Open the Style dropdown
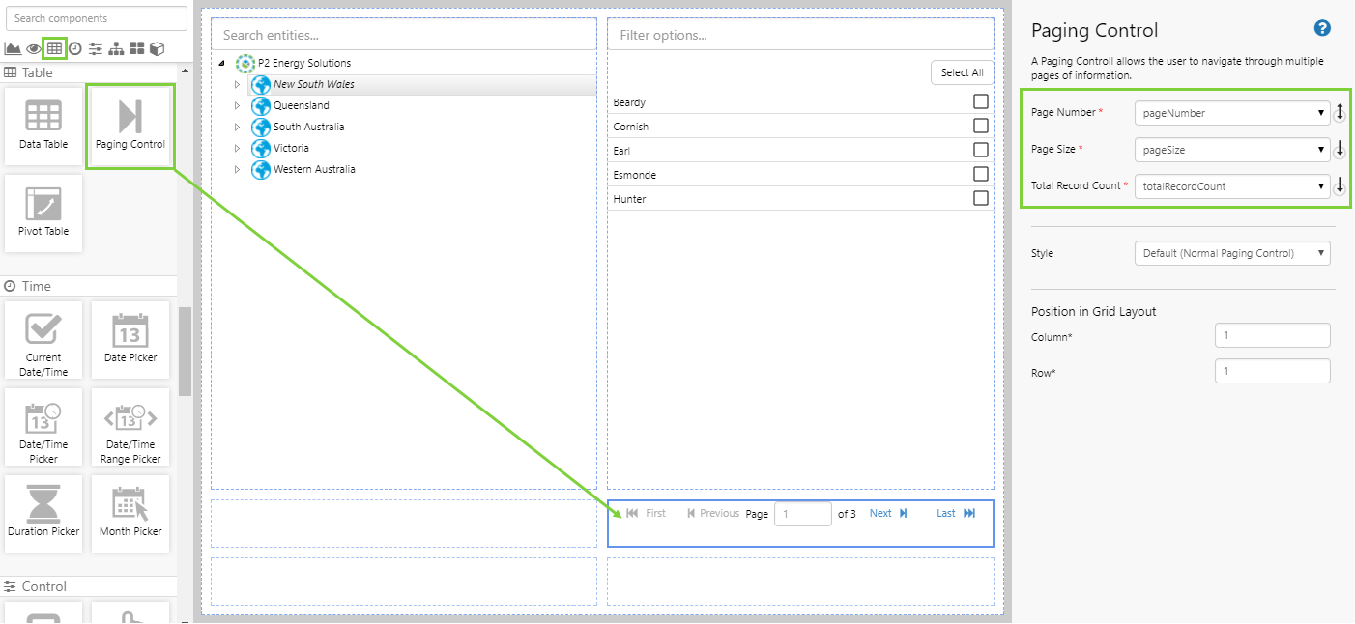The height and width of the screenshot is (624, 1355). coord(1232,253)
